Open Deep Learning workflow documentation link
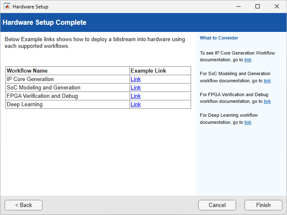 [248, 122]
